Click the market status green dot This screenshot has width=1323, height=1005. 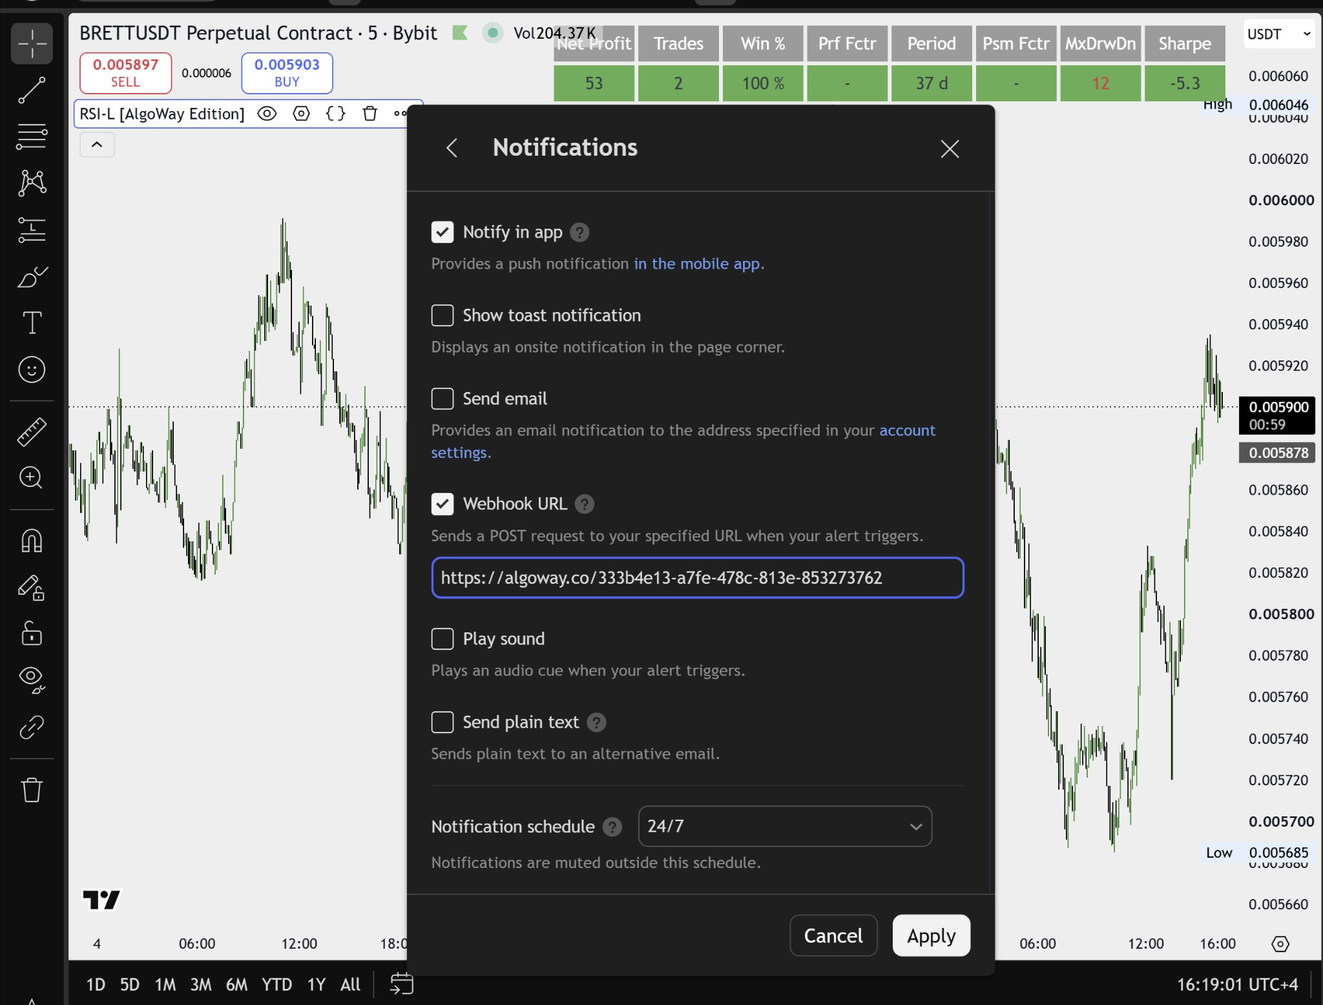492,32
